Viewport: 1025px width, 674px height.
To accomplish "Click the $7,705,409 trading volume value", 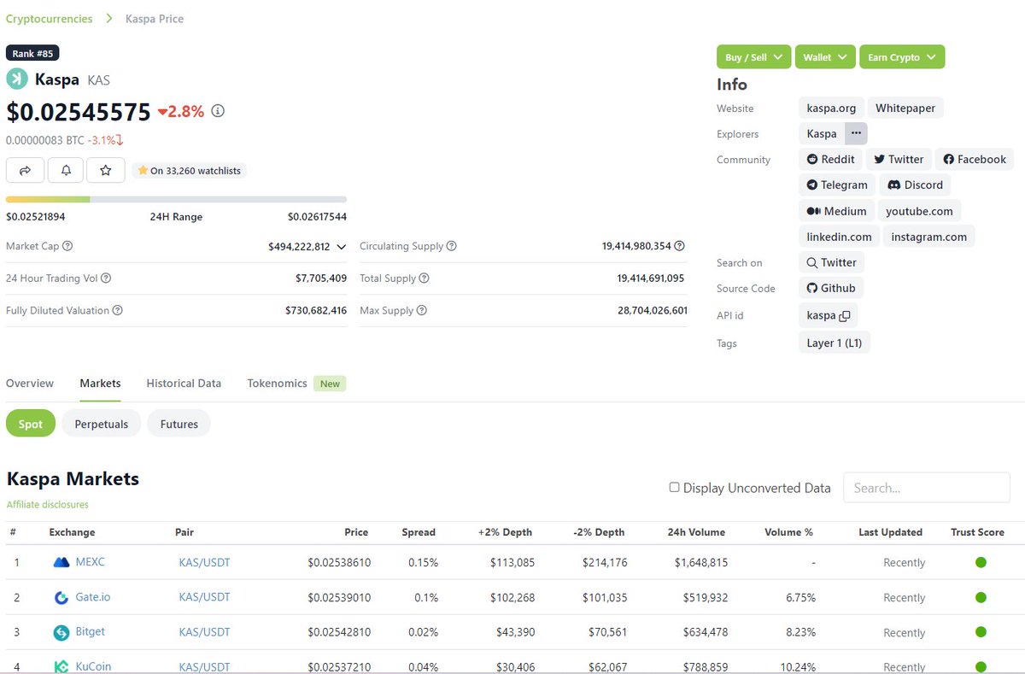I will [x=321, y=278].
